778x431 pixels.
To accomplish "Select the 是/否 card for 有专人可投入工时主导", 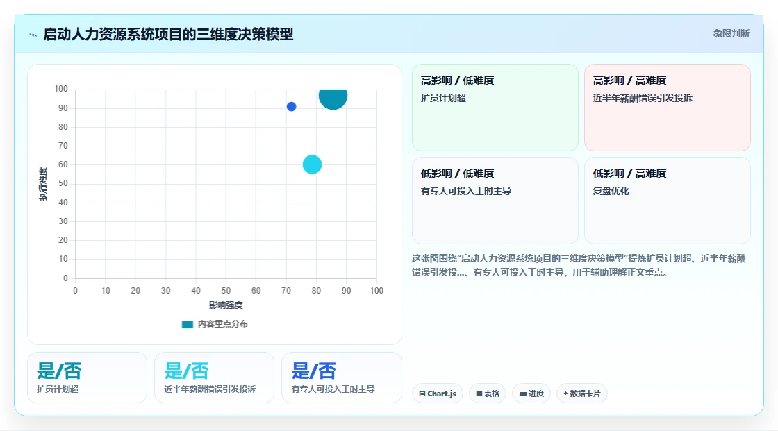I will tap(341, 378).
